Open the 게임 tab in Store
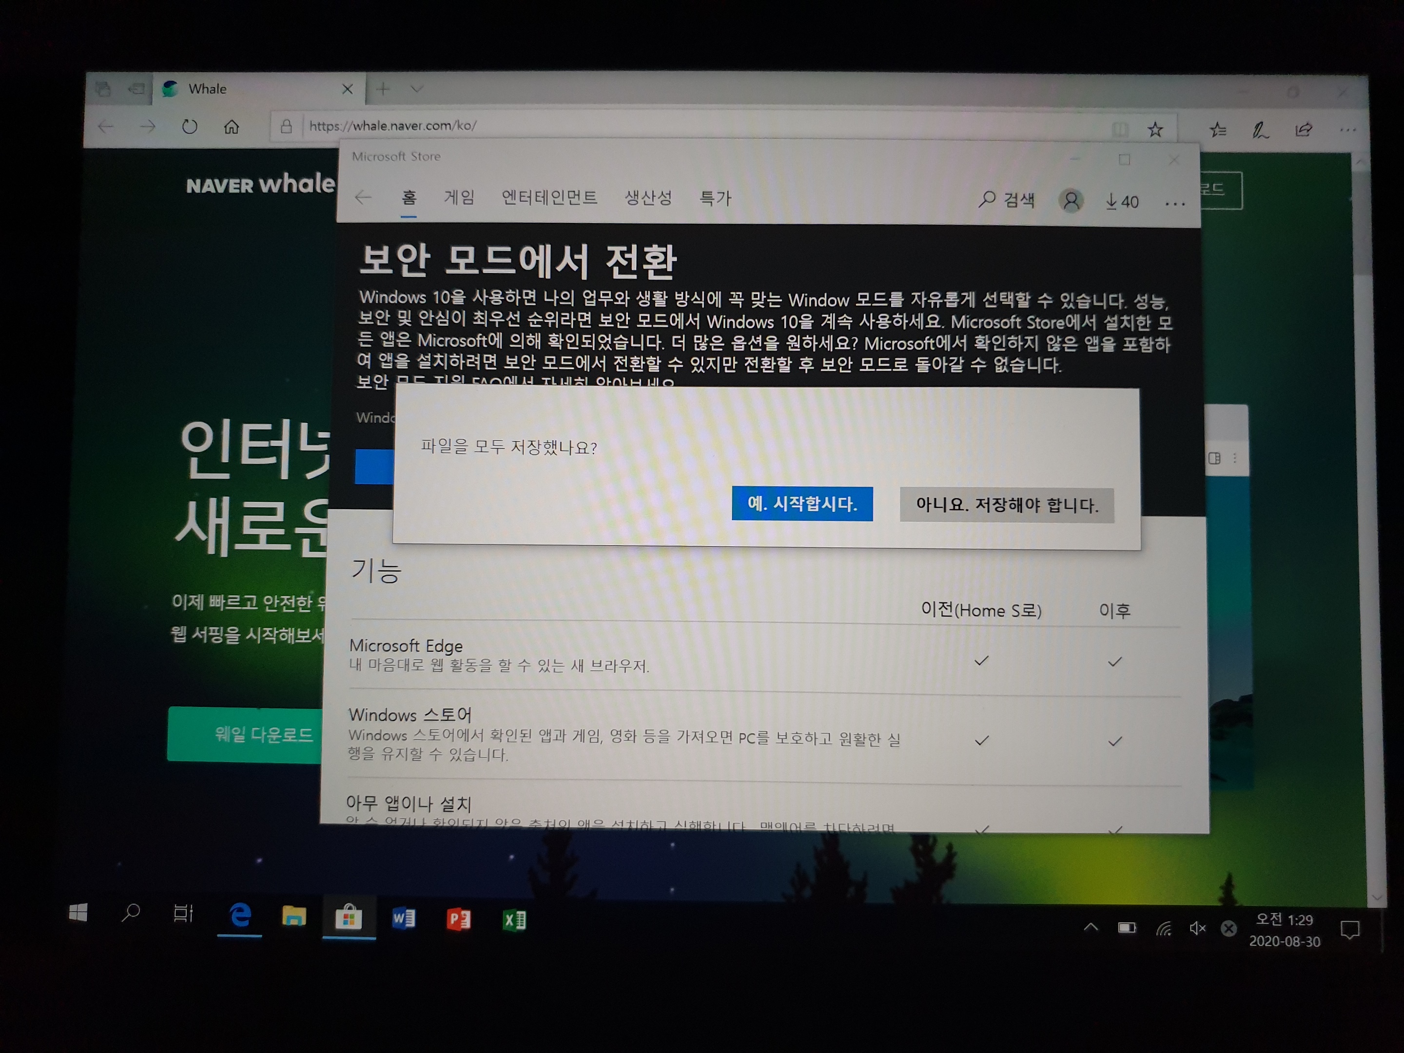The image size is (1404, 1053). 459,197
